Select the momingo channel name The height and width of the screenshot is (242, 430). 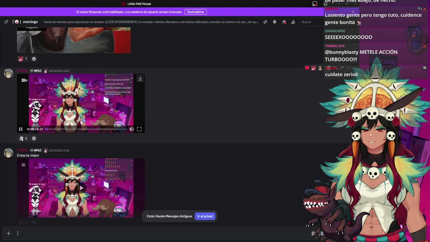30,22
